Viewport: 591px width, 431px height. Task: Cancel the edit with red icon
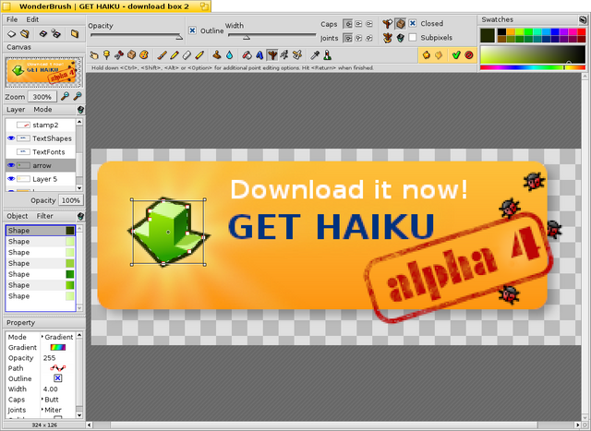coord(469,55)
